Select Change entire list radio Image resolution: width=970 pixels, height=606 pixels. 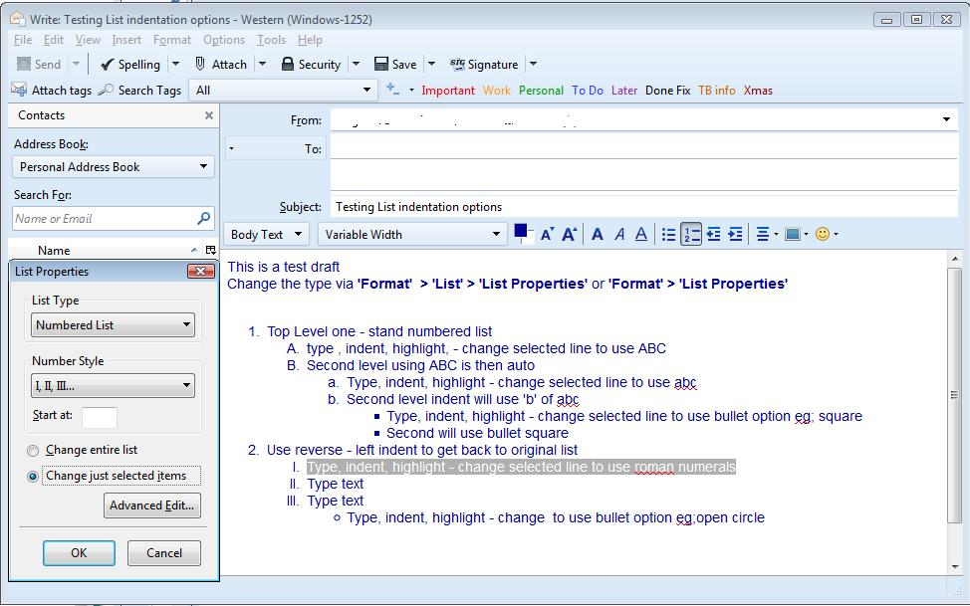pos(33,451)
